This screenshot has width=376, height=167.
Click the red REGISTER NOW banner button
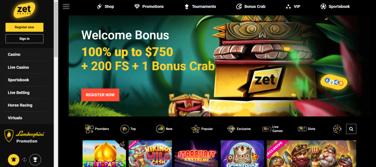tap(100, 95)
